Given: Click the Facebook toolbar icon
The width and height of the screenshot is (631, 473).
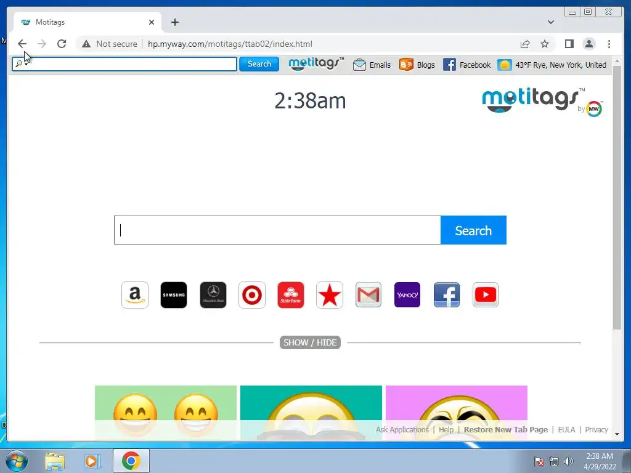Looking at the screenshot, I should coord(449,65).
